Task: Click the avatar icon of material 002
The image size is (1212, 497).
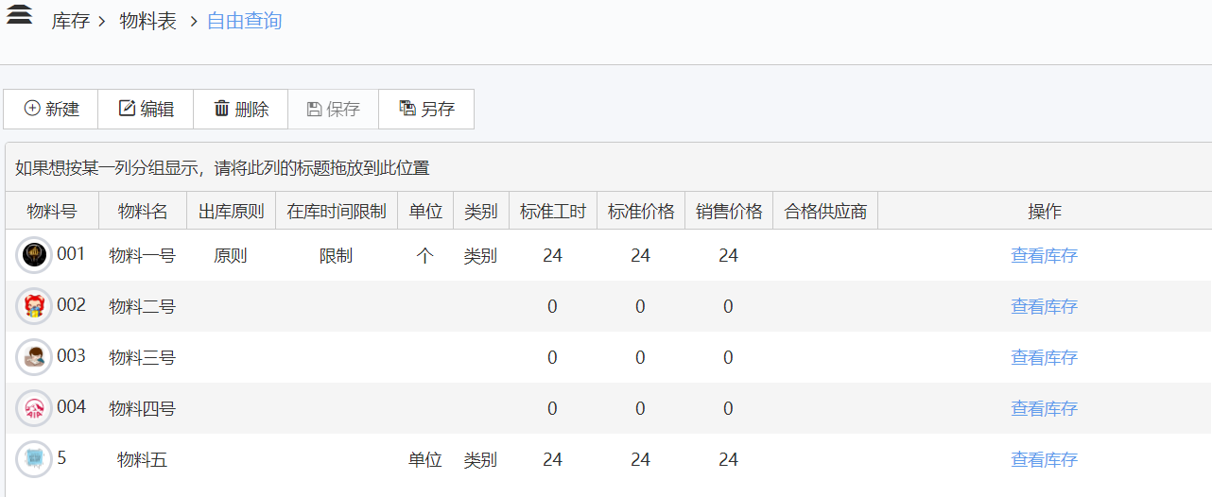Action: (34, 306)
